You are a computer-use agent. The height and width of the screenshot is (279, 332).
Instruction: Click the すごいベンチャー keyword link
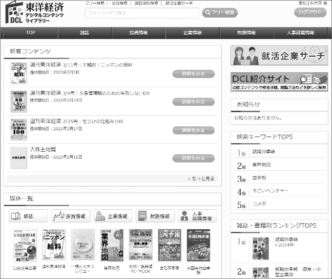[270, 191]
